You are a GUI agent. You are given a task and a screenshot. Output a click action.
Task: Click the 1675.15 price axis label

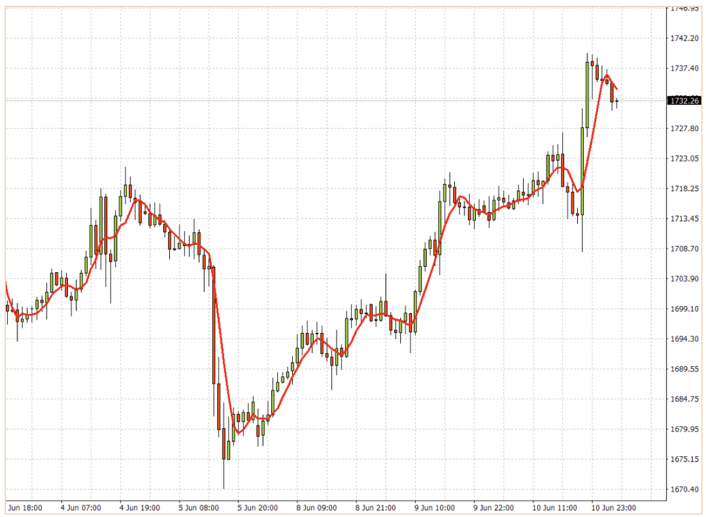(x=685, y=460)
